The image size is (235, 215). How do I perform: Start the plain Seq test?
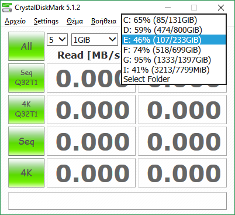pos(26,141)
